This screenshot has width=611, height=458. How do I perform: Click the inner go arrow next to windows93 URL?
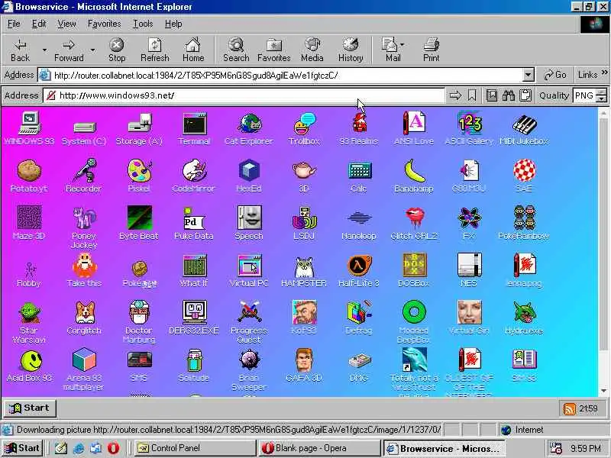455,95
